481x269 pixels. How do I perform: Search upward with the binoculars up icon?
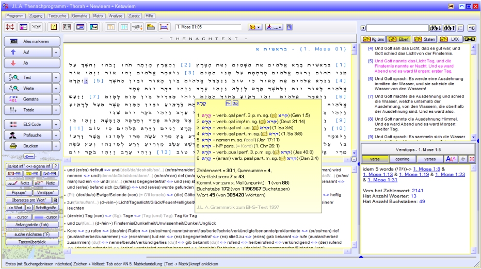pyautogui.click(x=449, y=28)
